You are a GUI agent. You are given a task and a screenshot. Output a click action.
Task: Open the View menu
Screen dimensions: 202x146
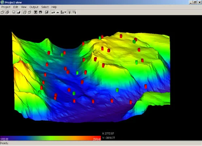(24, 7)
